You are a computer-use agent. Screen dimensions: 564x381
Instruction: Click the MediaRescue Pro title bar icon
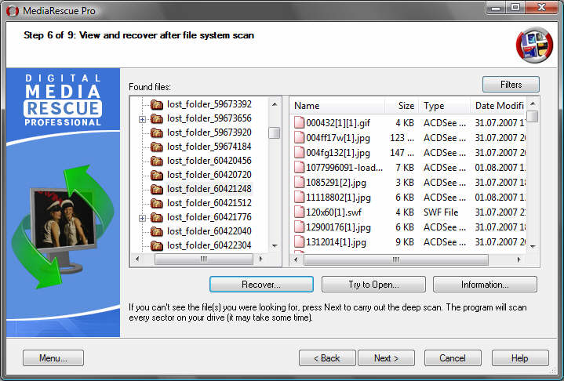13,9
